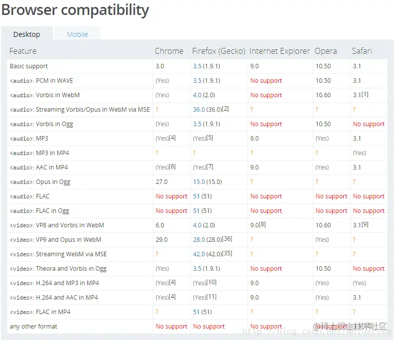Click Chrome (Yes)[6] for AAC in MP4
The width and height of the screenshot is (397, 341).
click(x=165, y=167)
